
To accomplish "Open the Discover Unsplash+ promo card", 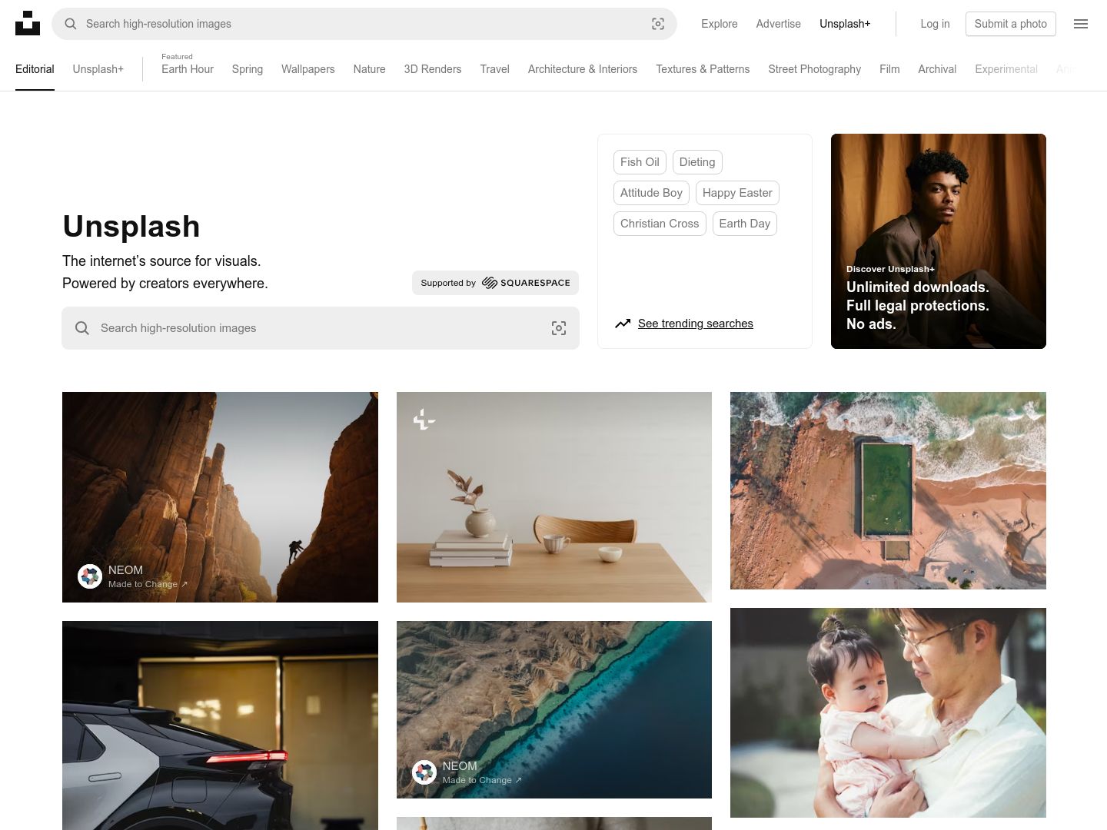I will pyautogui.click(x=939, y=241).
